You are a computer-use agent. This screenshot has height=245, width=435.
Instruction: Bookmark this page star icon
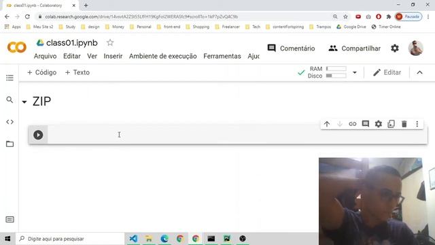(345, 16)
